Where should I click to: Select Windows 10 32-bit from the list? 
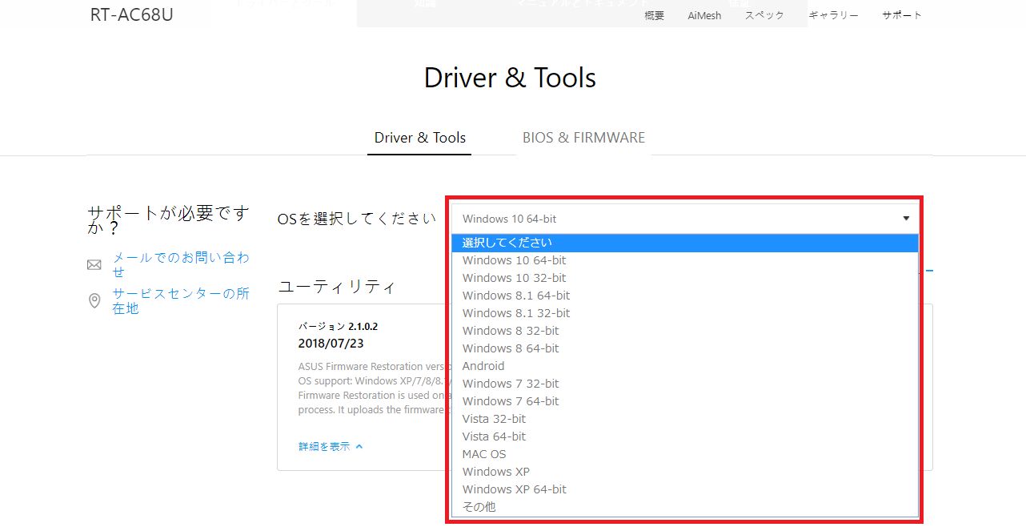685,278
